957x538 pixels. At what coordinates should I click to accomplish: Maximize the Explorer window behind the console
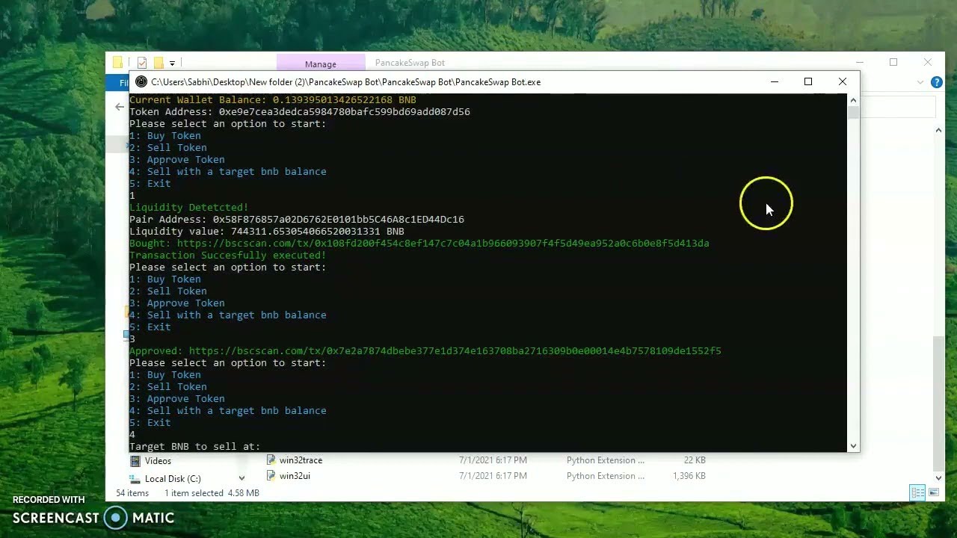coord(893,63)
